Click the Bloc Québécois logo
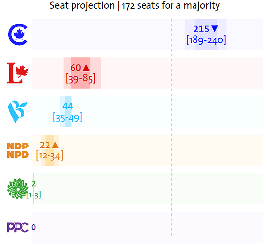The width and height of the screenshot is (267, 245). coord(18,112)
